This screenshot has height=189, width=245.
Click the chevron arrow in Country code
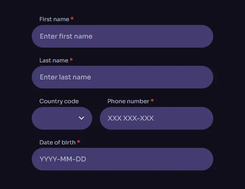(x=81, y=118)
